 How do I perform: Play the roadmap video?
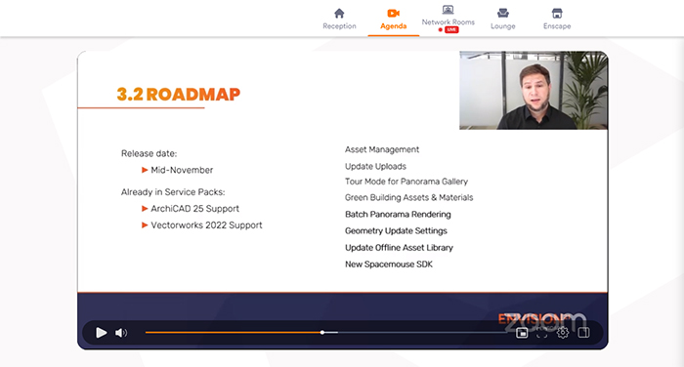pos(102,333)
